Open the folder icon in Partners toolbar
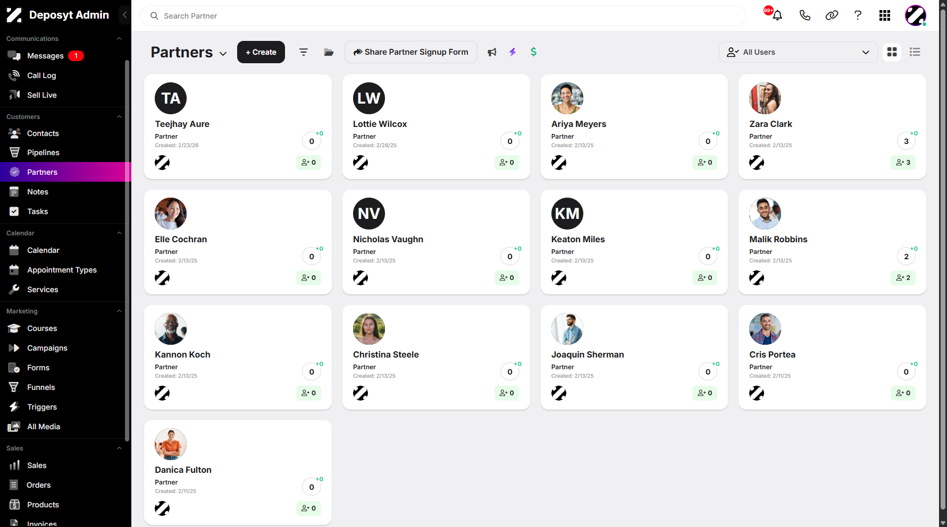Image resolution: width=947 pixels, height=527 pixels. click(x=329, y=52)
